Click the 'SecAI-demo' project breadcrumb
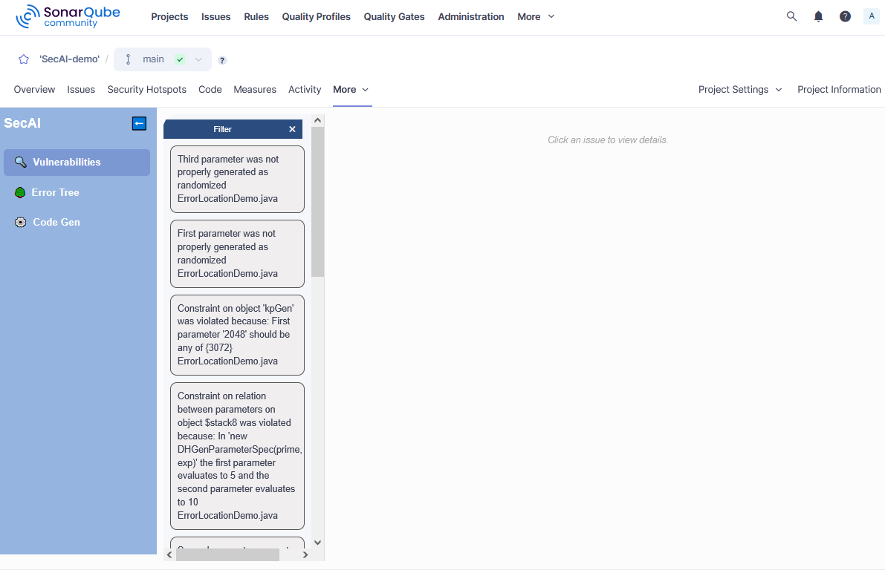Image resolution: width=885 pixels, height=570 pixels. (69, 59)
